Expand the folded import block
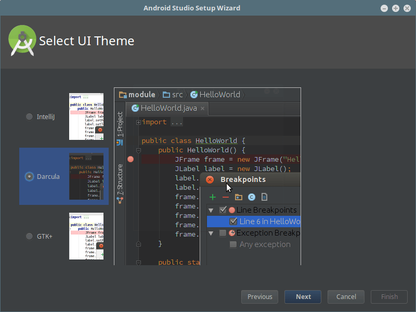This screenshot has height=312, width=416. click(x=138, y=122)
